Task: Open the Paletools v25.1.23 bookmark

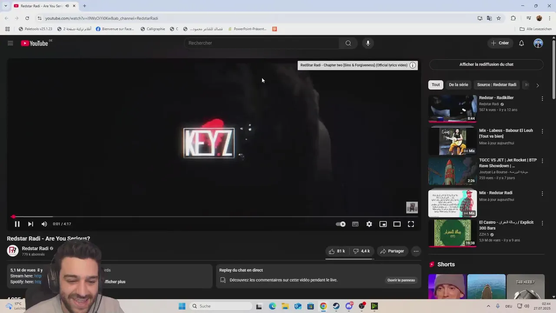Action: point(35,29)
